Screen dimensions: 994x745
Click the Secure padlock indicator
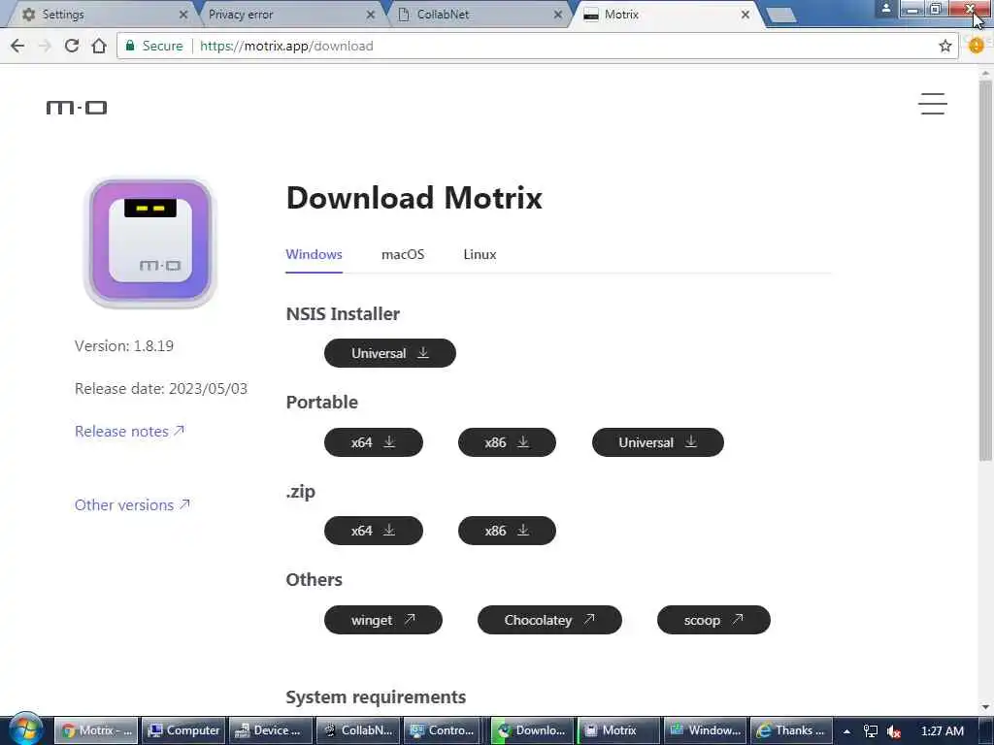154,46
